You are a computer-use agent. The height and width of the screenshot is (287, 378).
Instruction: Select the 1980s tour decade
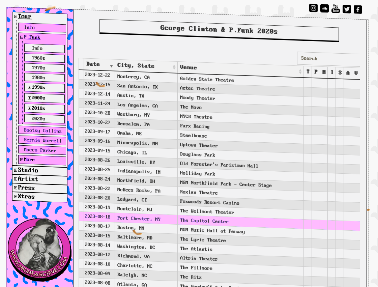[45, 78]
